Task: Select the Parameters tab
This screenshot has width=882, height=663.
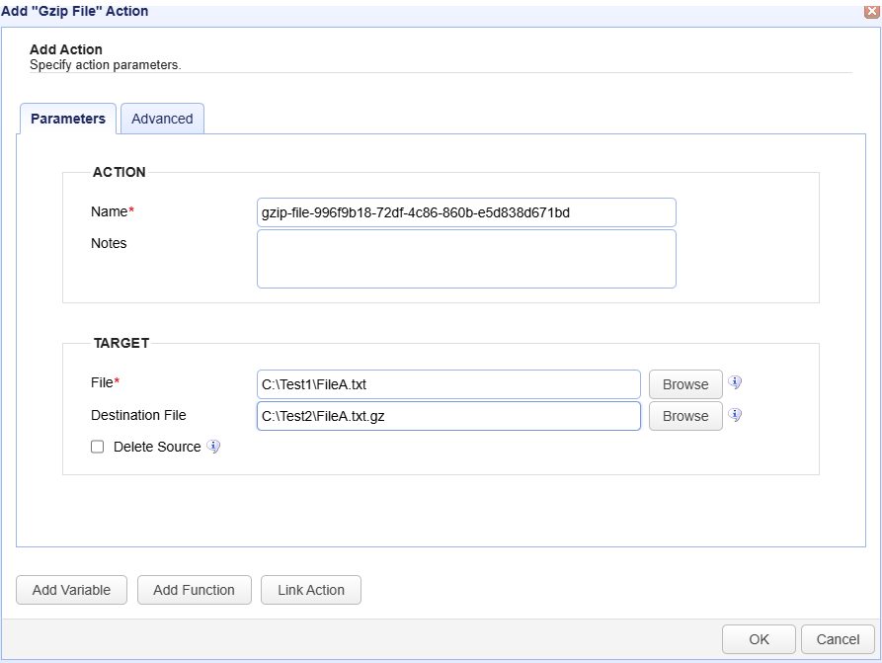Action: tap(68, 119)
